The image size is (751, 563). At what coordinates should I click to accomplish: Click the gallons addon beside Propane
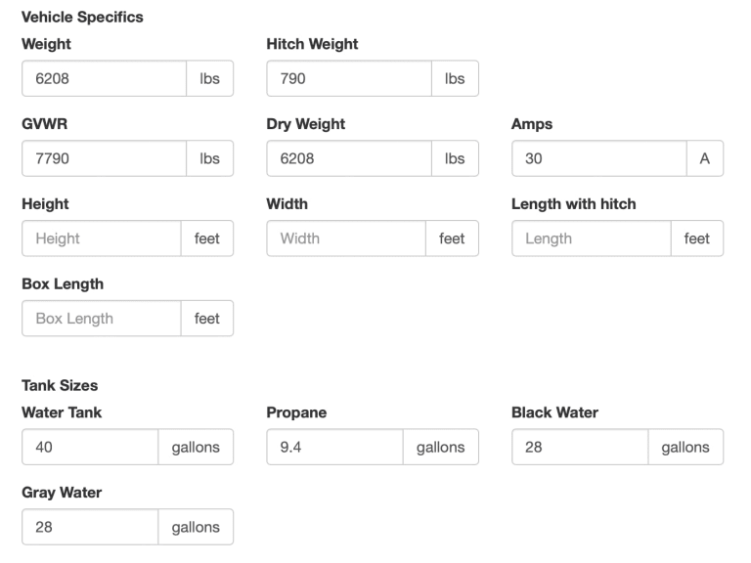440,447
